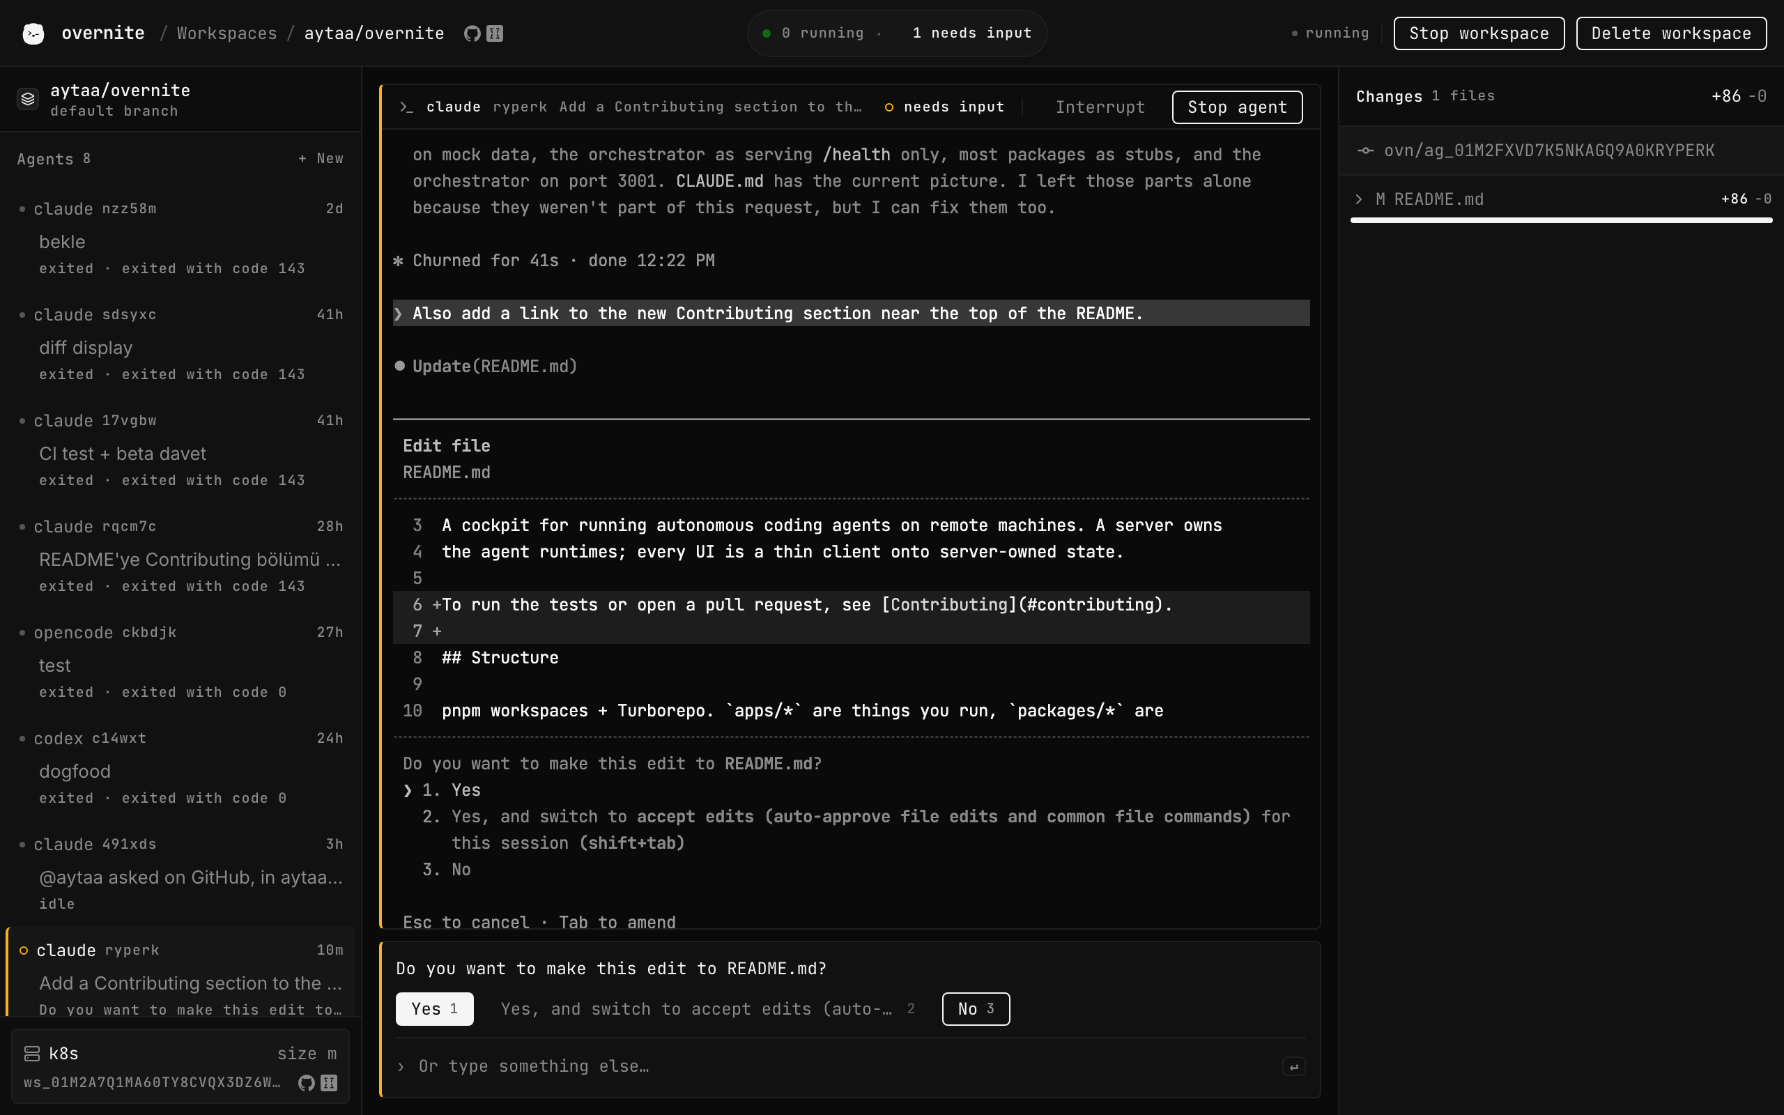Approve edit with the Yes 1 button
This screenshot has width=1784, height=1115.
point(434,1009)
